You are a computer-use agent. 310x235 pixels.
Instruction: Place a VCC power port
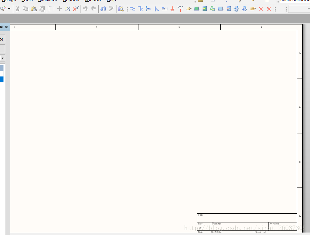click(x=181, y=9)
